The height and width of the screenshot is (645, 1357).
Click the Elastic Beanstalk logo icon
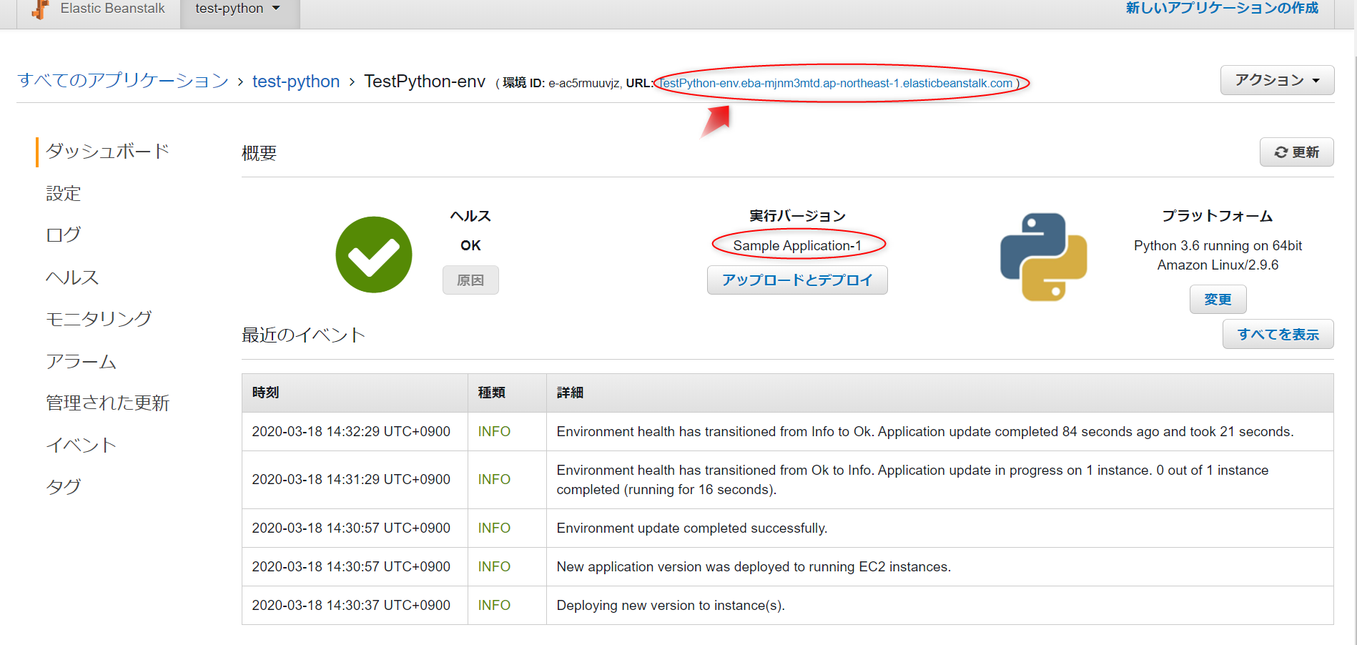pos(41,9)
